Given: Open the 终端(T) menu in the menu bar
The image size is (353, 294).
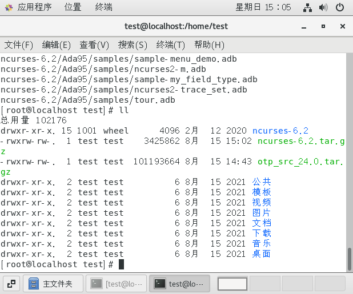Looking at the screenshot, I should pyautogui.click(x=170, y=45).
